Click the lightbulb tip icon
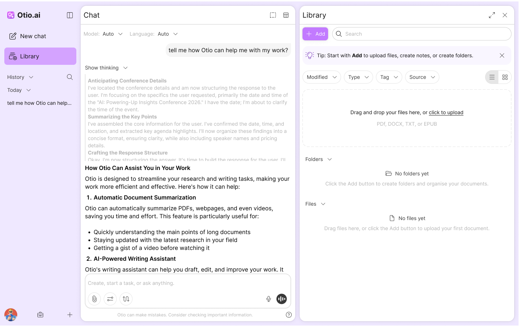 (x=310, y=55)
